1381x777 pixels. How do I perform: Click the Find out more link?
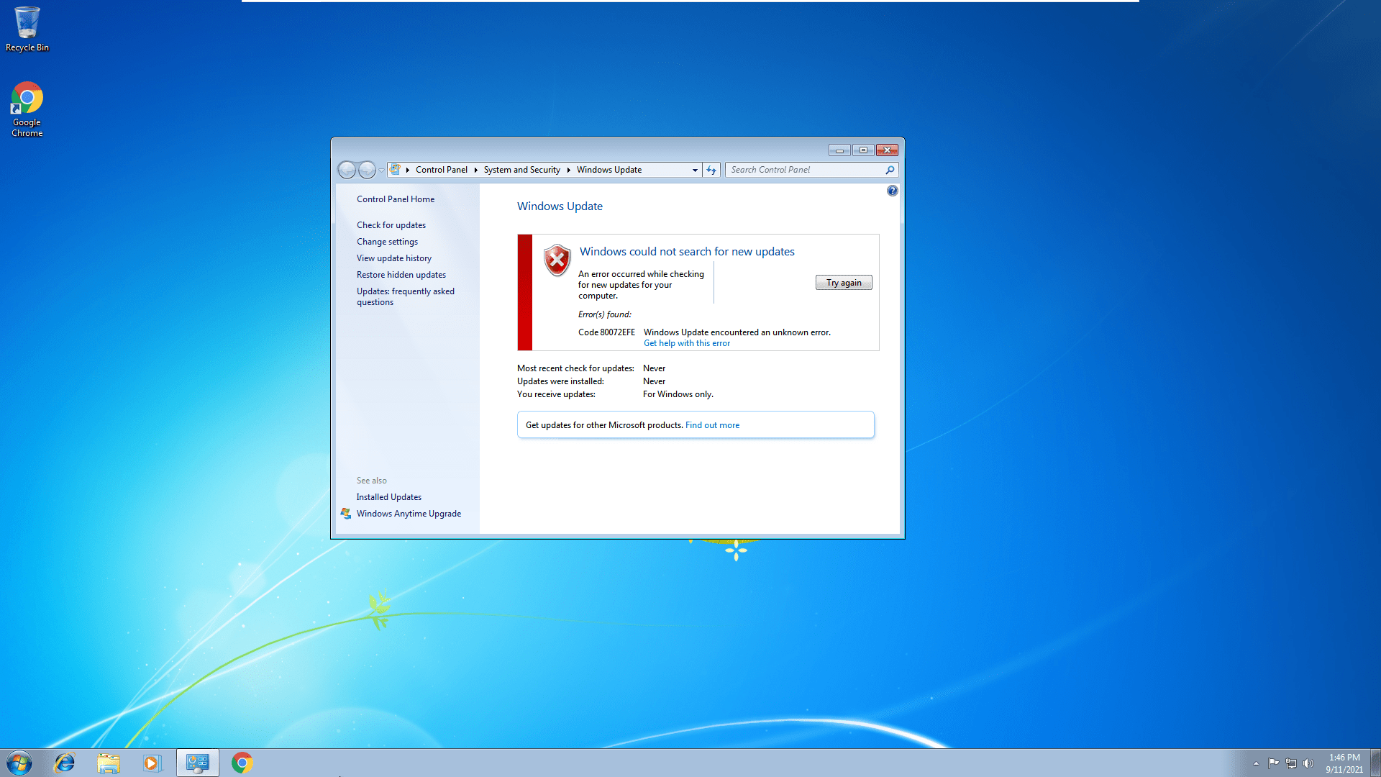(x=712, y=425)
